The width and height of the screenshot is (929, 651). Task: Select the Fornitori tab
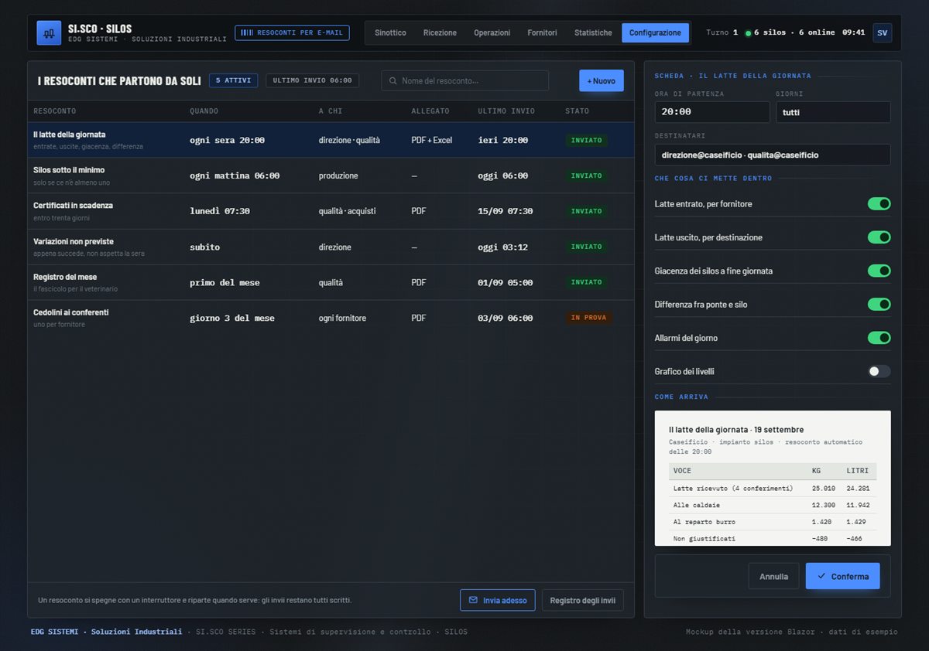(x=542, y=32)
